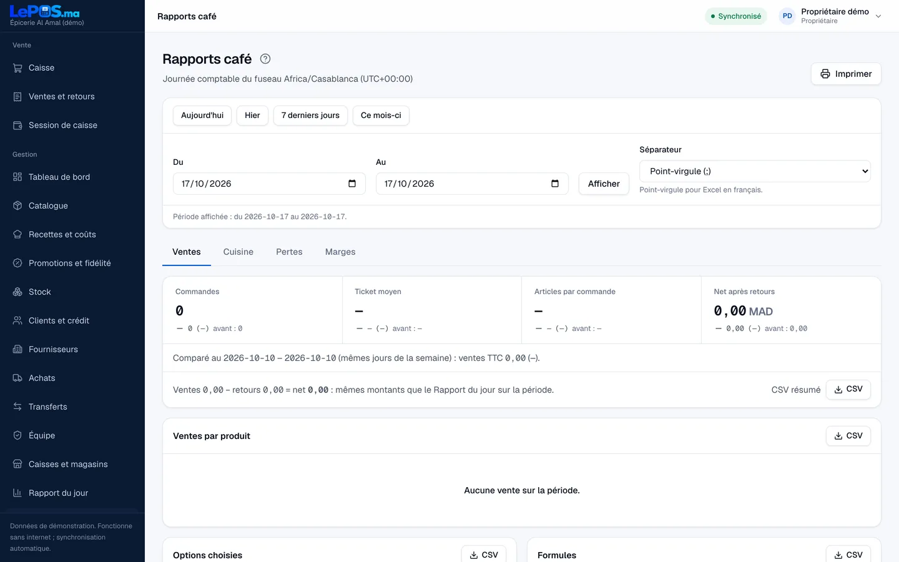899x562 pixels.
Task: Click the LePOS.ma logo
Action: point(45,11)
